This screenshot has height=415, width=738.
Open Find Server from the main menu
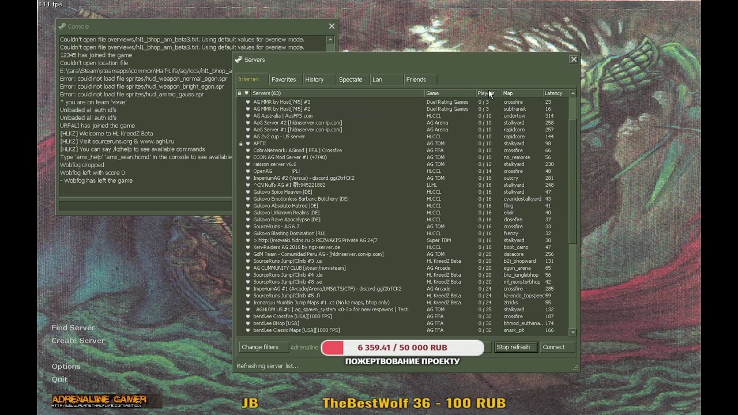tap(73, 327)
